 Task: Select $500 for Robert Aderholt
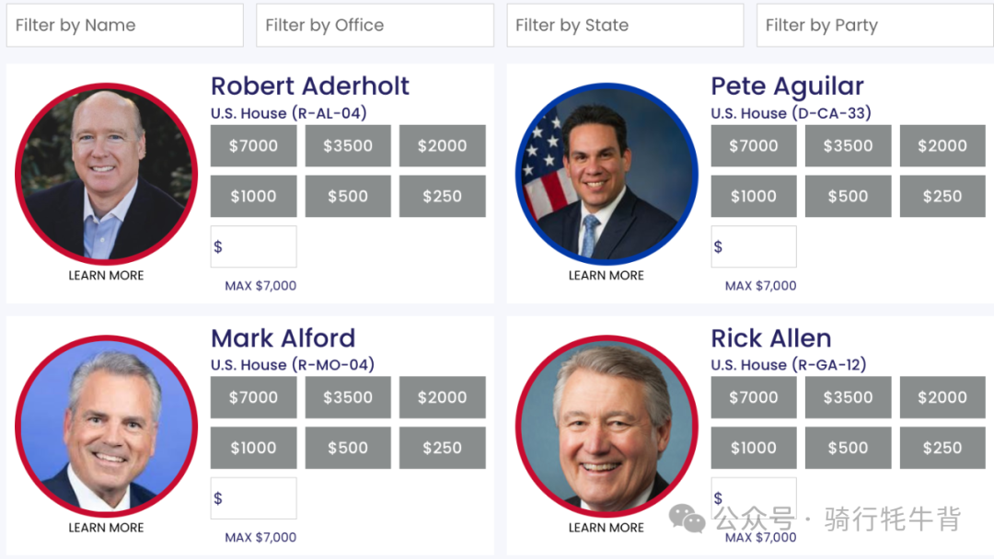click(x=348, y=196)
